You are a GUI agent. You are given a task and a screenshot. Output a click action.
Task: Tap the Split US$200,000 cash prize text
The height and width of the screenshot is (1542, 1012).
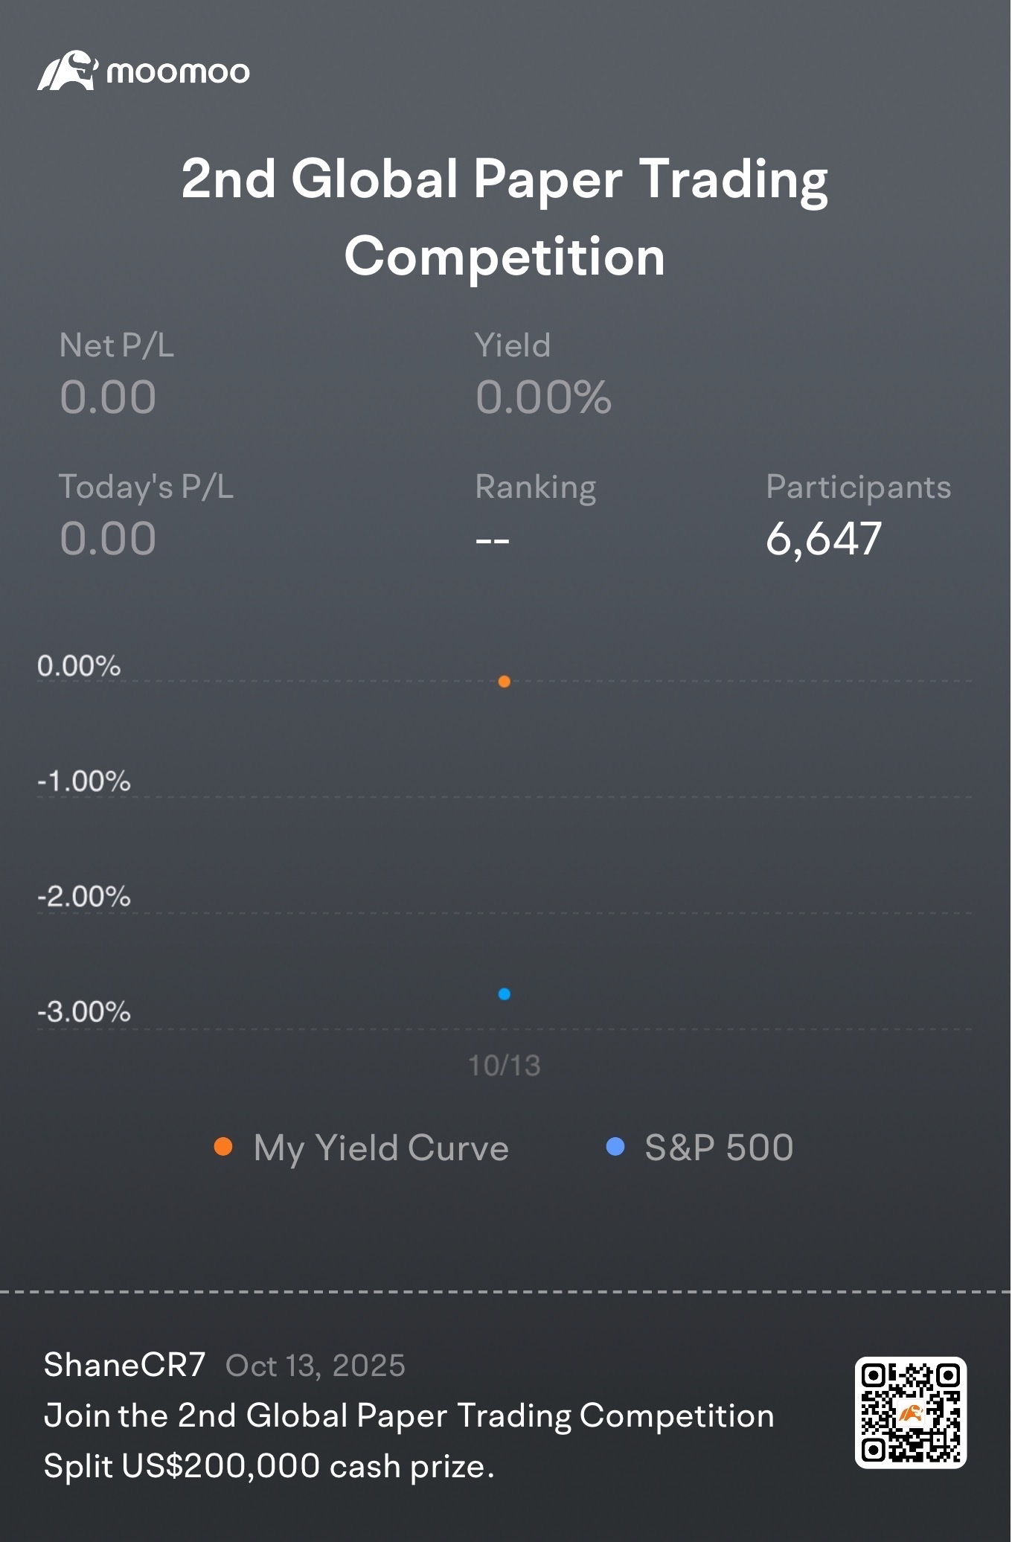269,1467
